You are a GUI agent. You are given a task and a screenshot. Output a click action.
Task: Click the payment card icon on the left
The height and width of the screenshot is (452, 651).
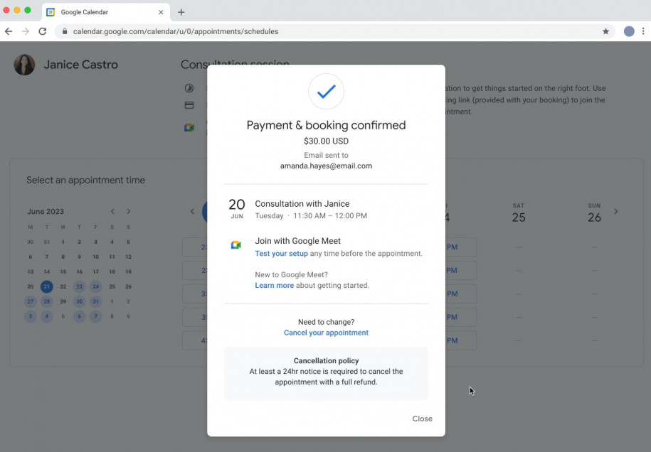pyautogui.click(x=189, y=105)
